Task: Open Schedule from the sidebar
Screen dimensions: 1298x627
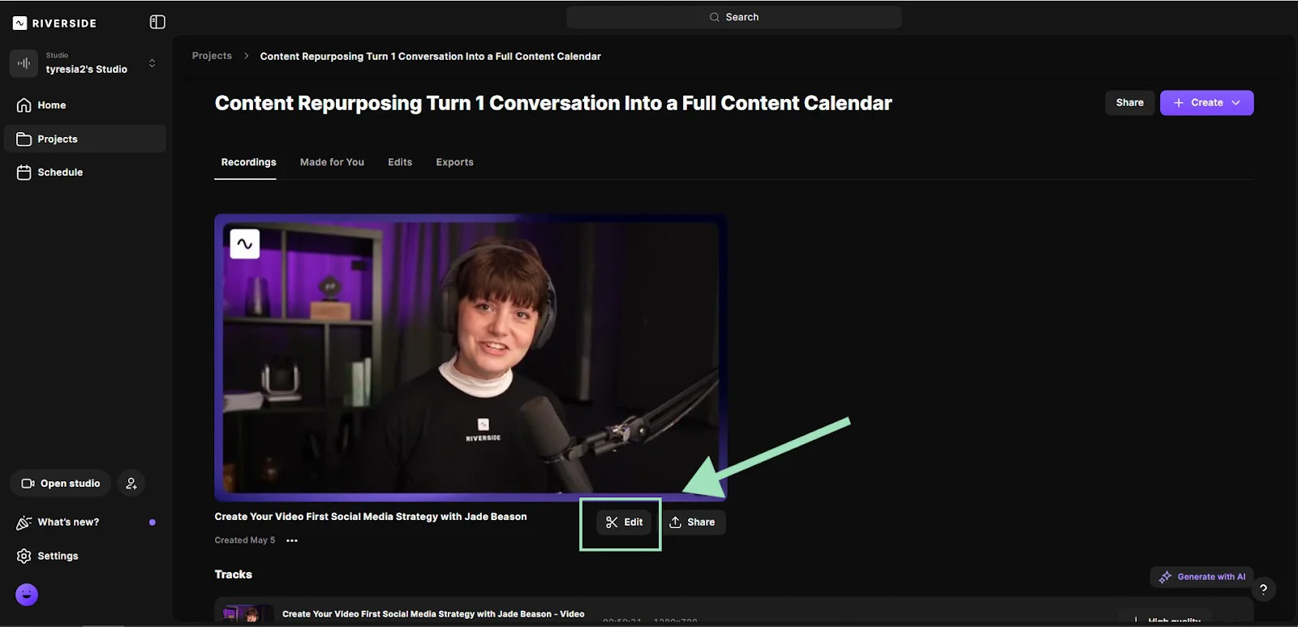Action: coord(59,173)
